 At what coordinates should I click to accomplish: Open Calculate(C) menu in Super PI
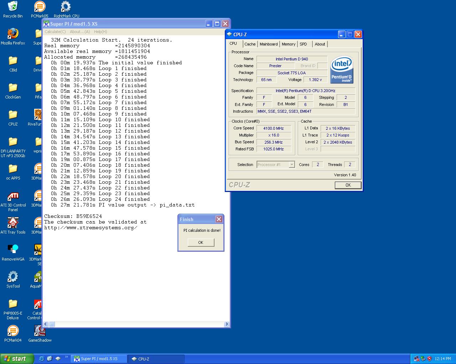point(55,32)
